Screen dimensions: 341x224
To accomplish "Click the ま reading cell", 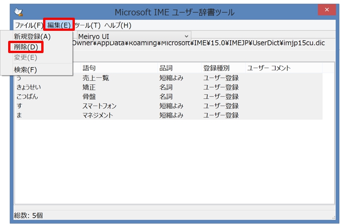I will tap(19, 115).
